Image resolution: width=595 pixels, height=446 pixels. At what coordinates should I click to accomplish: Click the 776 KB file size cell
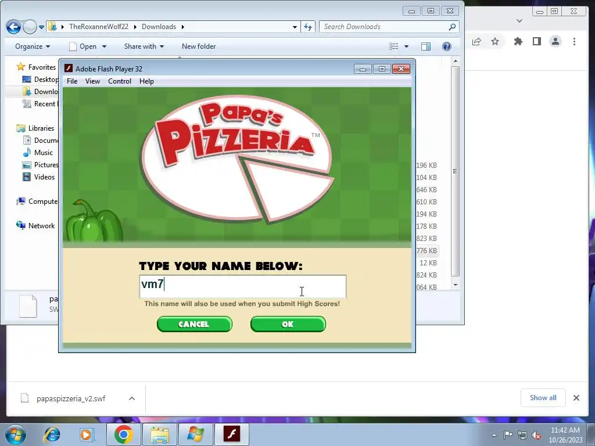tap(426, 251)
